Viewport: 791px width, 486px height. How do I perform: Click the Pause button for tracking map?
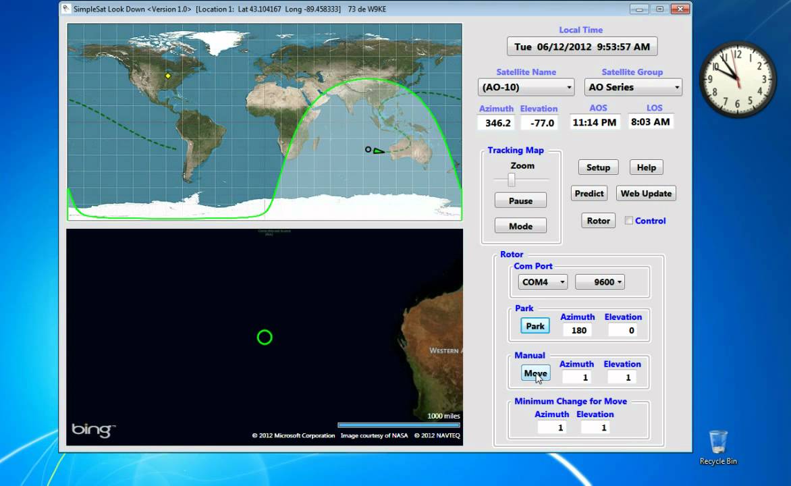(x=520, y=201)
